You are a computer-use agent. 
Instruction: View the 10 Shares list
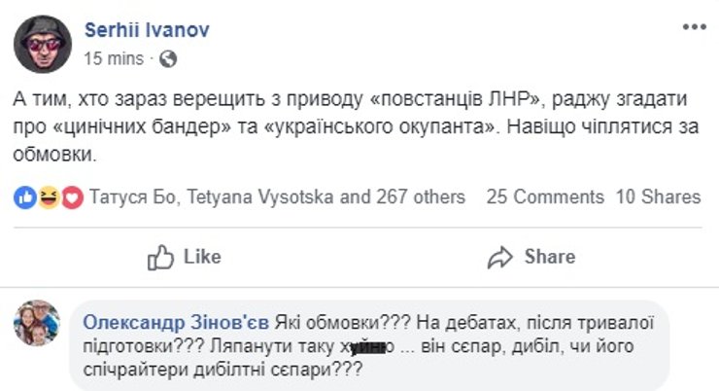pyautogui.click(x=658, y=197)
